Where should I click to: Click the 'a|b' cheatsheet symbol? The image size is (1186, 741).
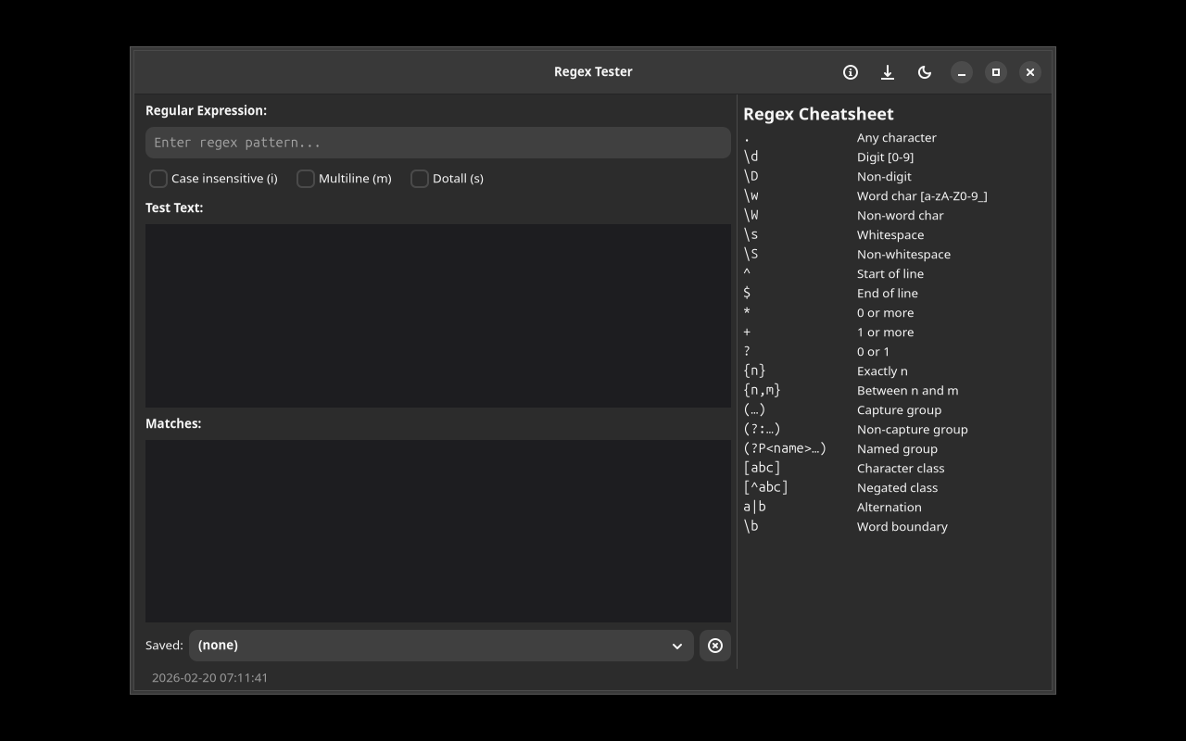click(x=754, y=507)
